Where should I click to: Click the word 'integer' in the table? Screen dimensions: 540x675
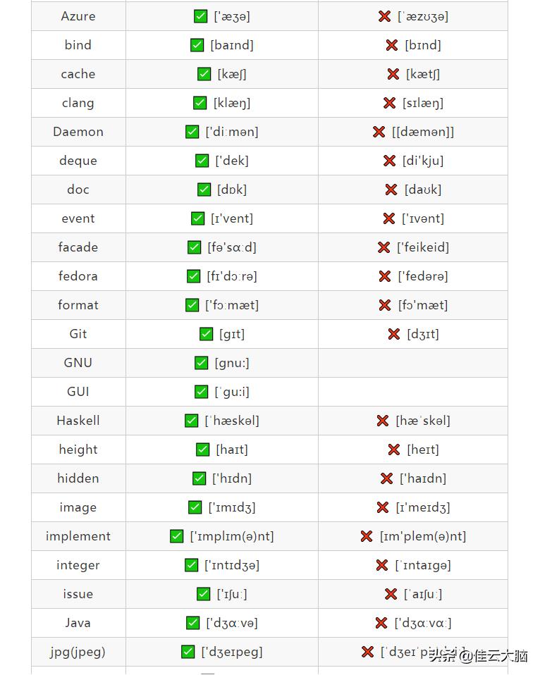[78, 565]
